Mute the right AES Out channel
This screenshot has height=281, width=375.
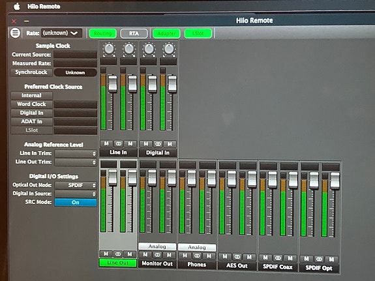[x=249, y=257]
